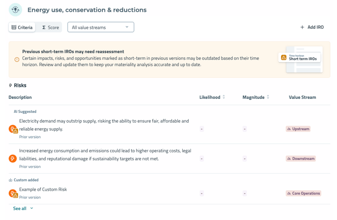Switch to the Criteria view
Viewport: 337px width, 220px height.
(22, 27)
